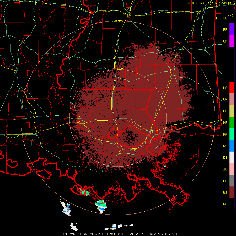Image resolution: width=236 pixels, height=236 pixels.
Task: Click the HHC product code label
Action: (x=230, y=16)
